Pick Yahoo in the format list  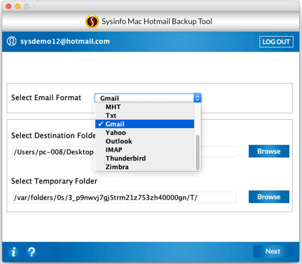pyautogui.click(x=145, y=132)
